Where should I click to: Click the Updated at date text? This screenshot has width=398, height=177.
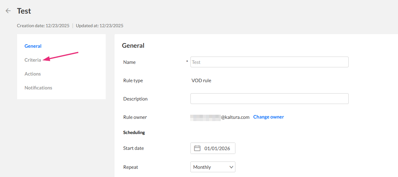[x=100, y=26]
